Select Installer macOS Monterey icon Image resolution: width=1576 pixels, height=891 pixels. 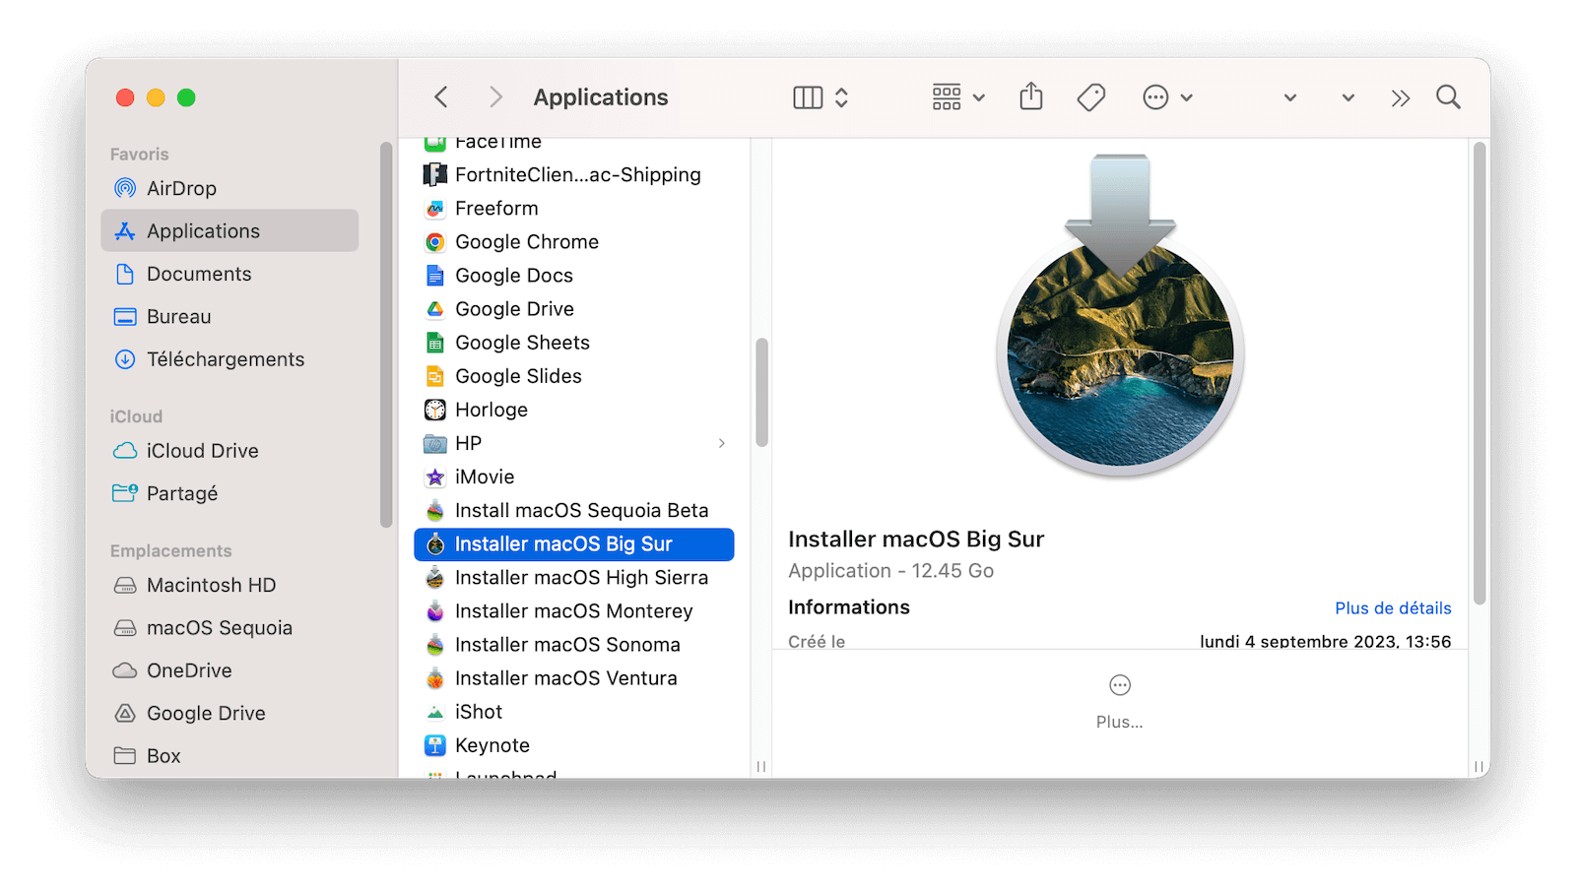(435, 611)
